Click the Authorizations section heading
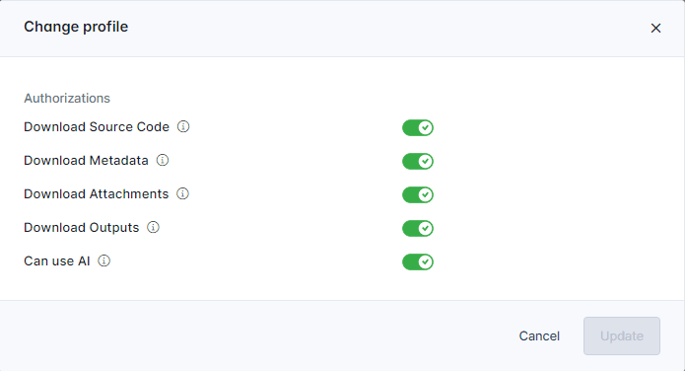The image size is (685, 371). 67,99
